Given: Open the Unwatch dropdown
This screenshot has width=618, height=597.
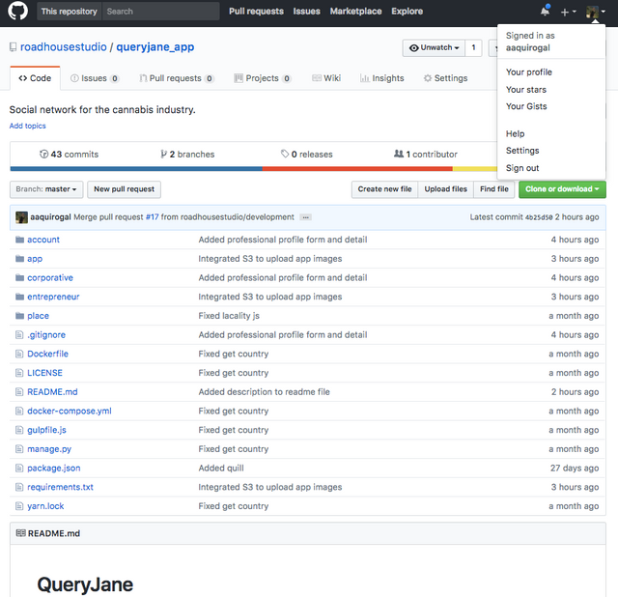Looking at the screenshot, I should tap(434, 47).
